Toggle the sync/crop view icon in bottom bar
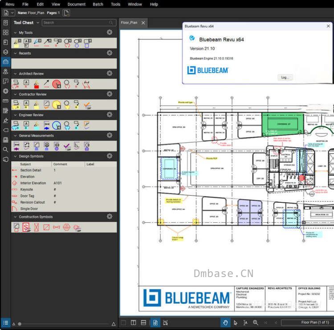The image size is (334, 330). 165,322
